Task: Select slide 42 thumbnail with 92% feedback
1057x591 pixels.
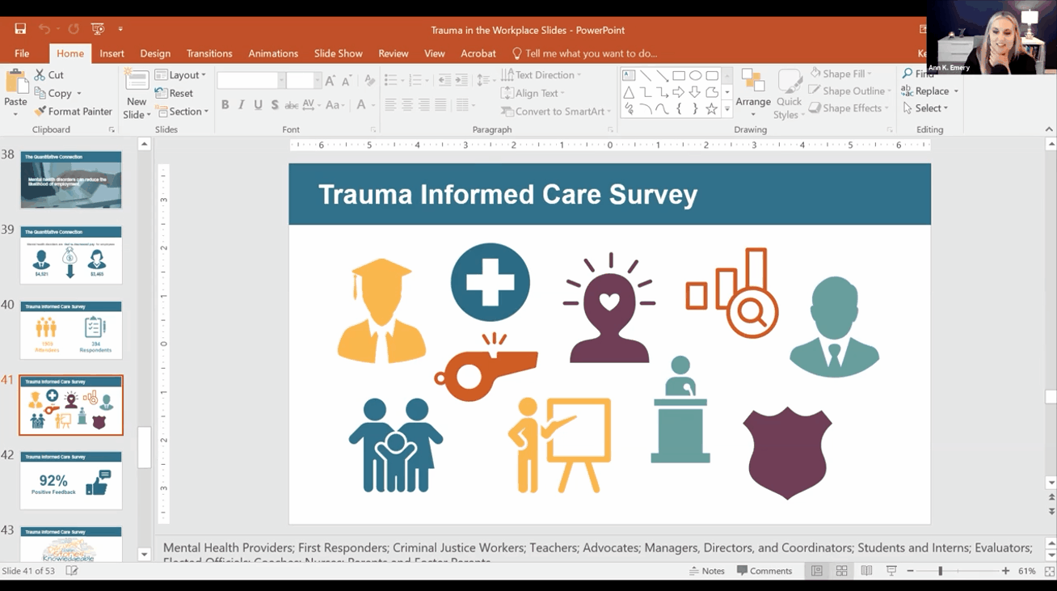Action: (x=71, y=480)
